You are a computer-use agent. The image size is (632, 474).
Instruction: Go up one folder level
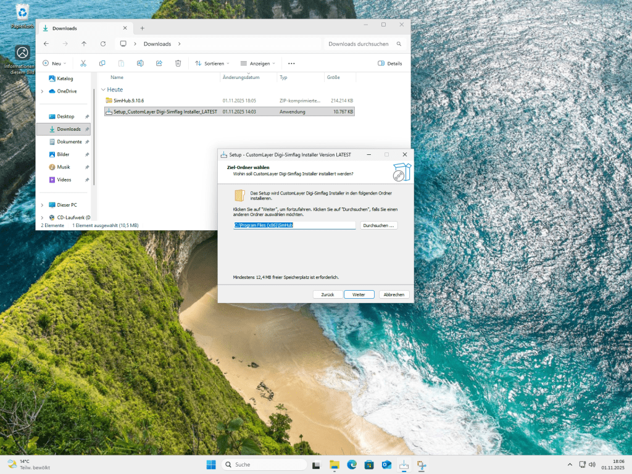84,44
